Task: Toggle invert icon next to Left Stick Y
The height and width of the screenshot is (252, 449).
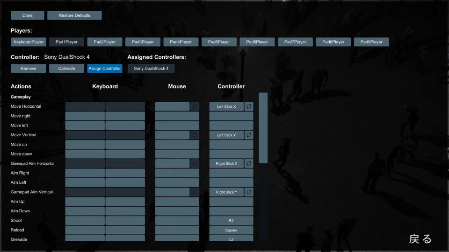Action: 249,135
